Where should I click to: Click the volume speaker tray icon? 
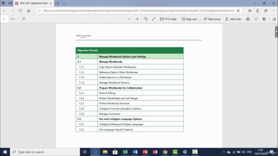click(x=243, y=152)
